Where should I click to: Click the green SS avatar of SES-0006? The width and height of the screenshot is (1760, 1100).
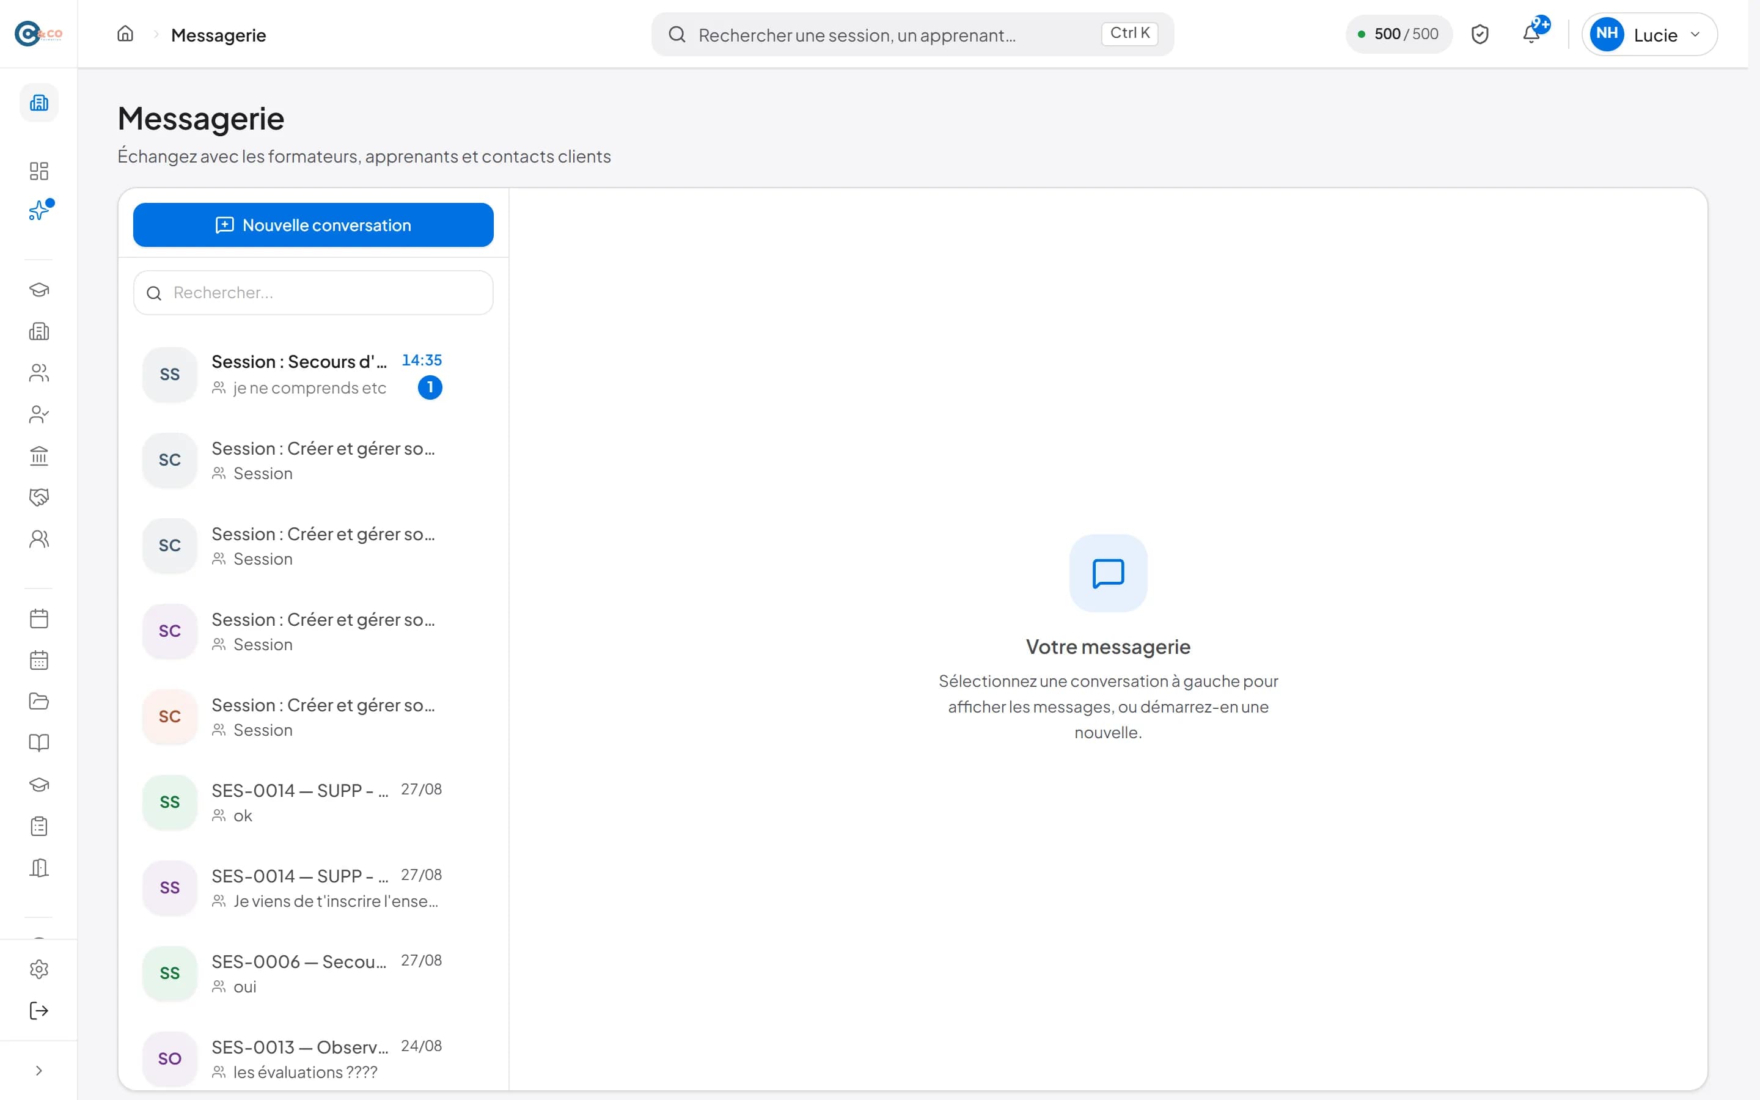169,974
